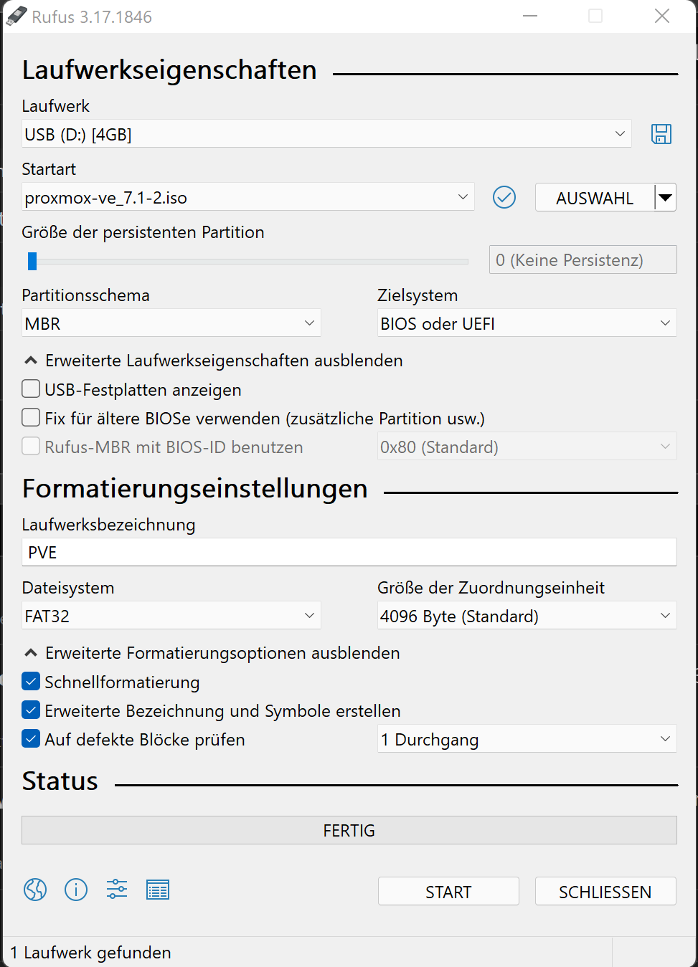
Task: Collapse Erweiterte Laufwerkseigenschaften ausblenden
Action: [x=213, y=361]
